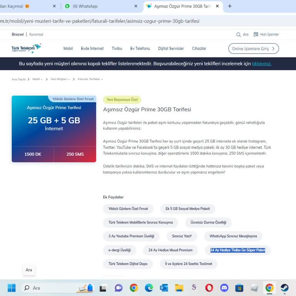Click the Yeni Başvuruya Özel badge
Screen dimensions: 296x296
122,100
